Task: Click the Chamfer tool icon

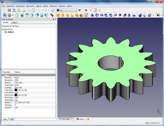Action: tap(111, 15)
